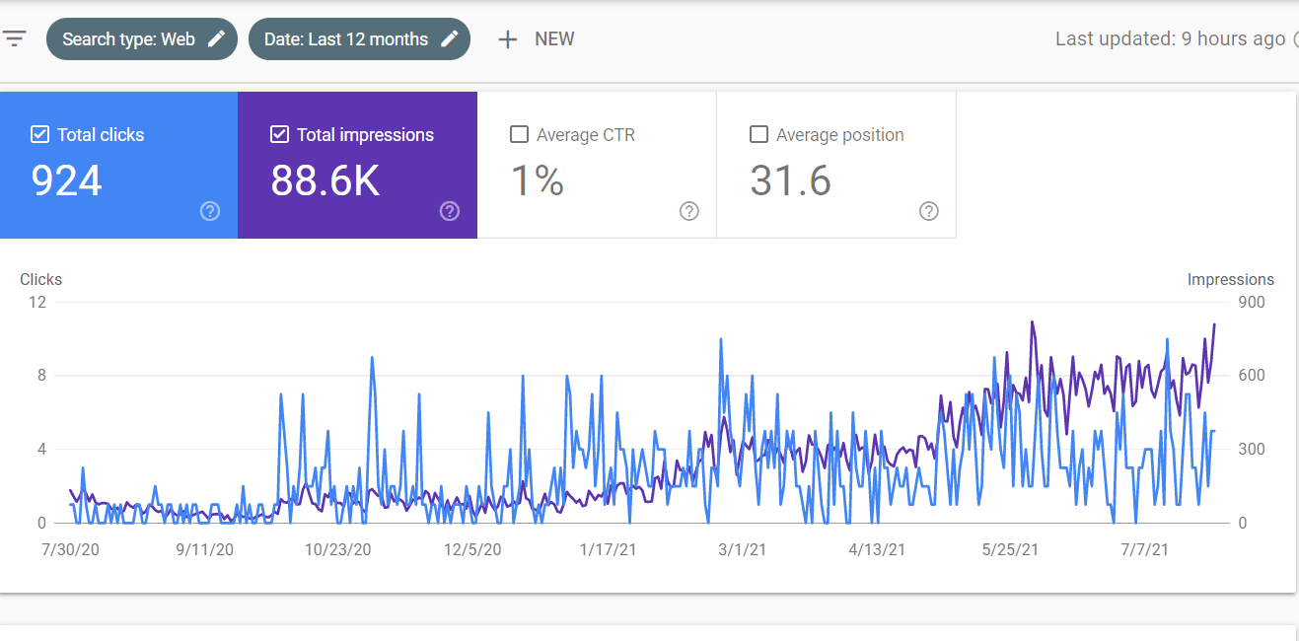Image resolution: width=1299 pixels, height=641 pixels.
Task: Select the 924 total clicks value
Action: [x=67, y=181]
